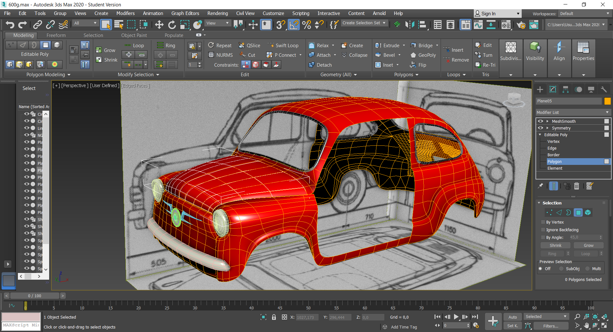Remove modifier with trash can icon

pos(577,186)
